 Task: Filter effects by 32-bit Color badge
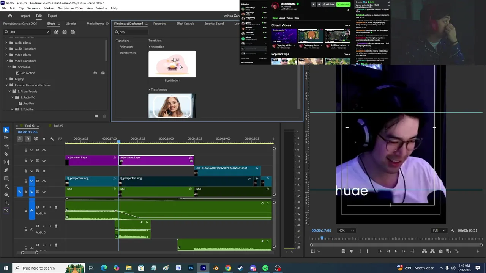65,32
